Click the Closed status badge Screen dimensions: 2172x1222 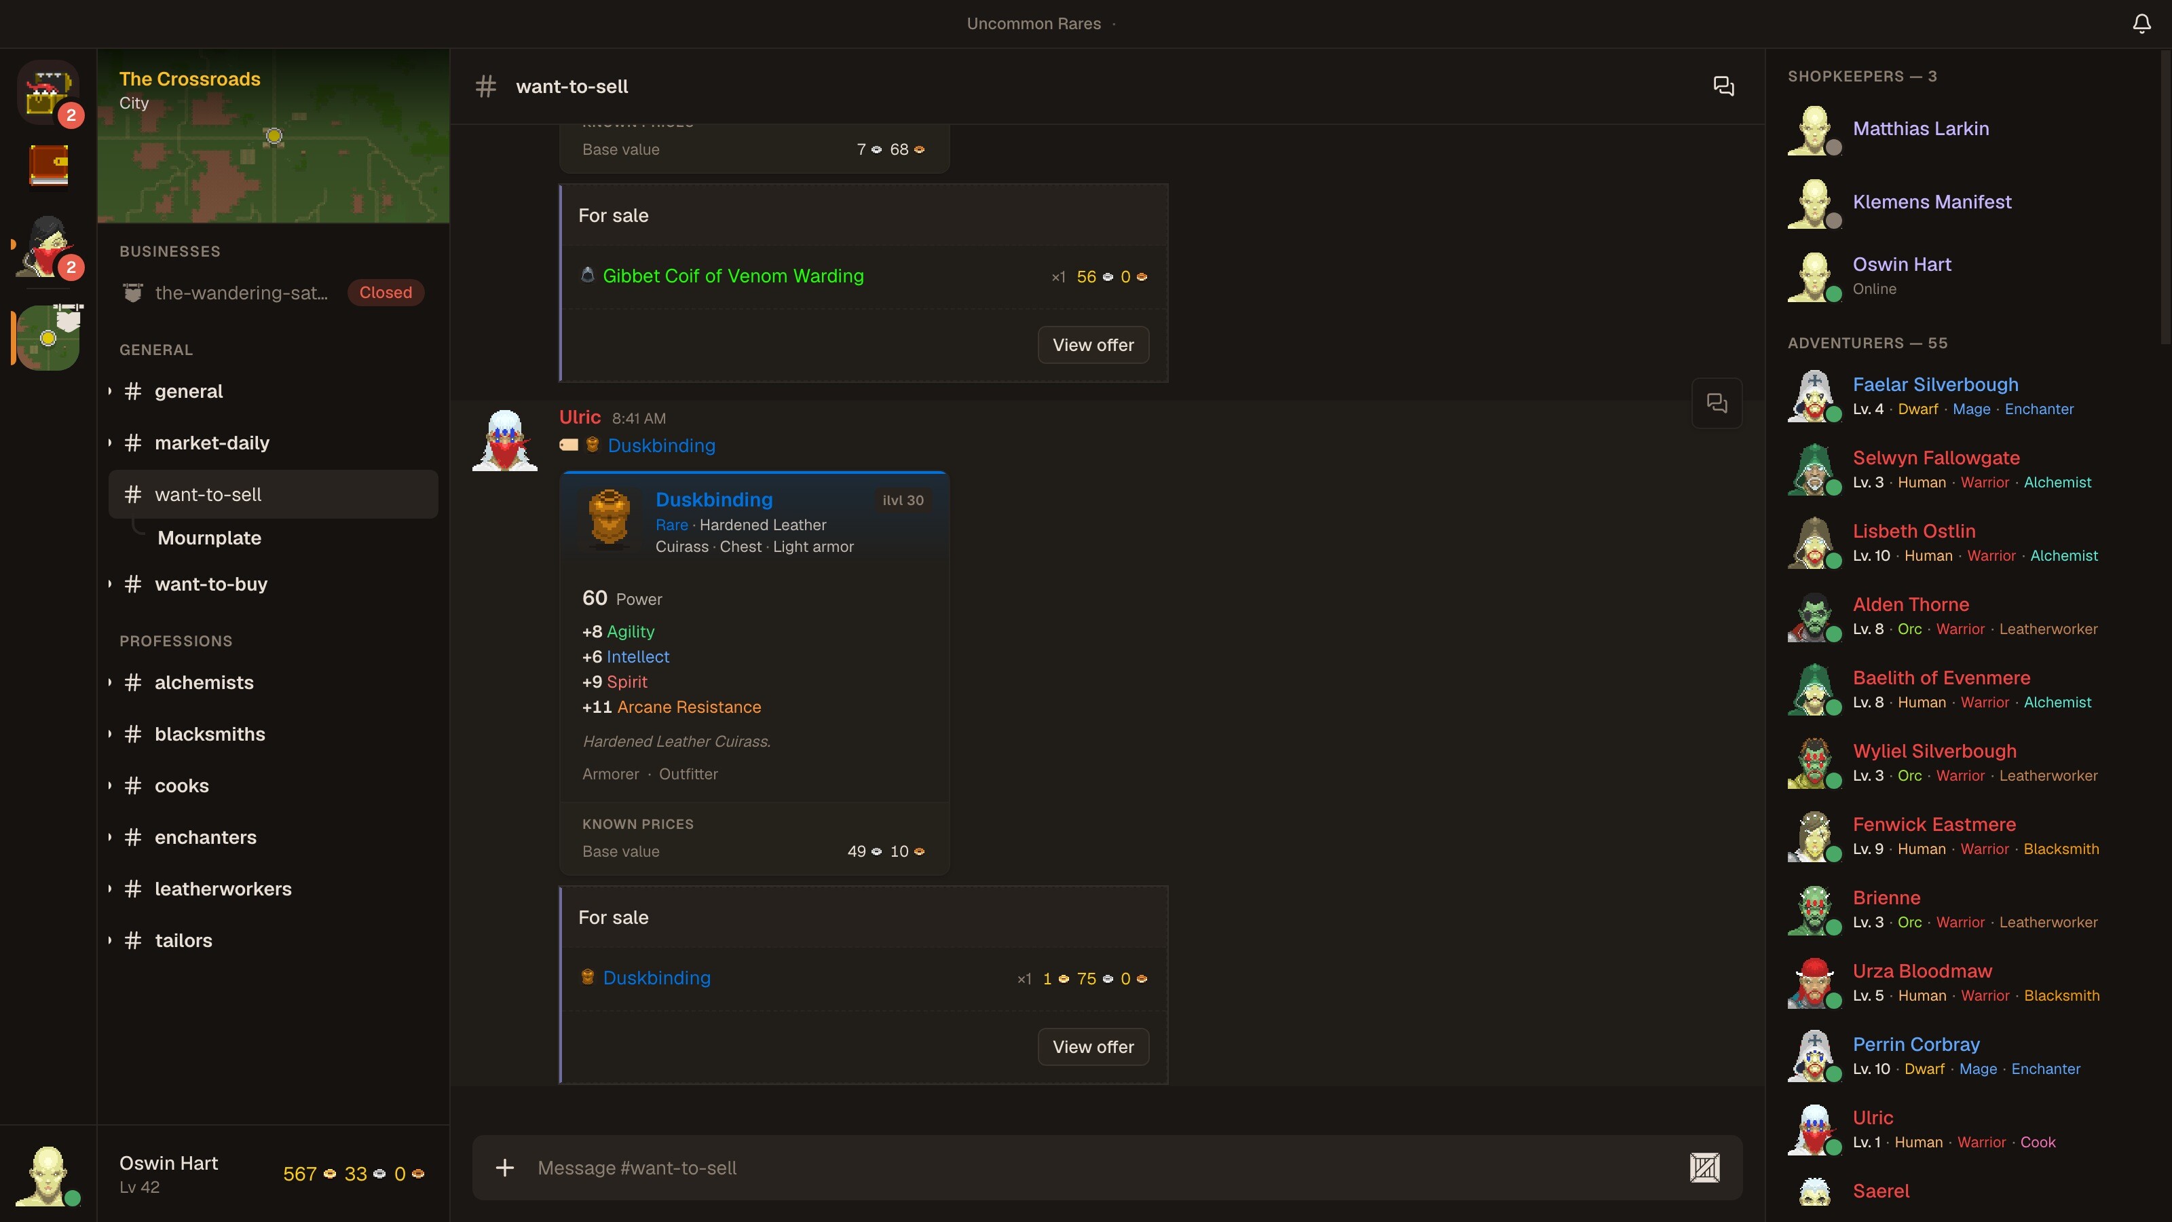tap(386, 293)
